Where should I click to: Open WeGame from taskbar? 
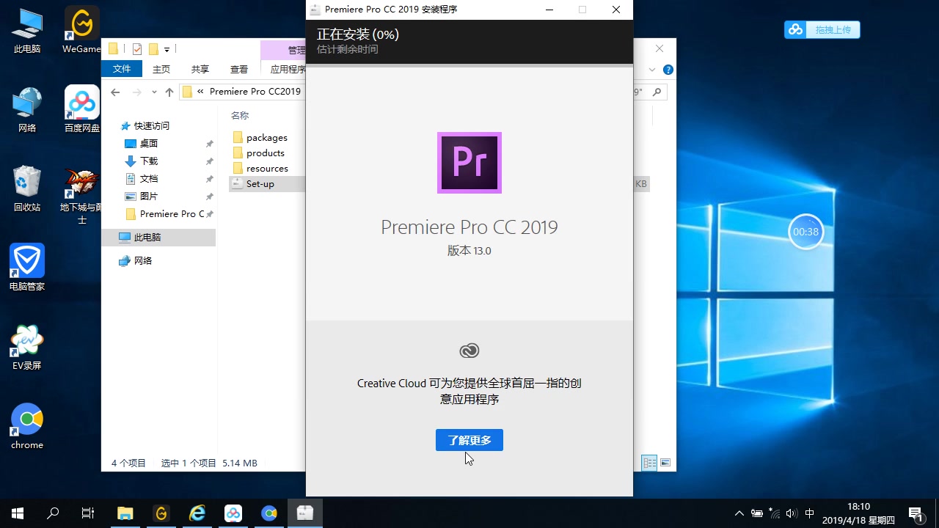pyautogui.click(x=161, y=513)
